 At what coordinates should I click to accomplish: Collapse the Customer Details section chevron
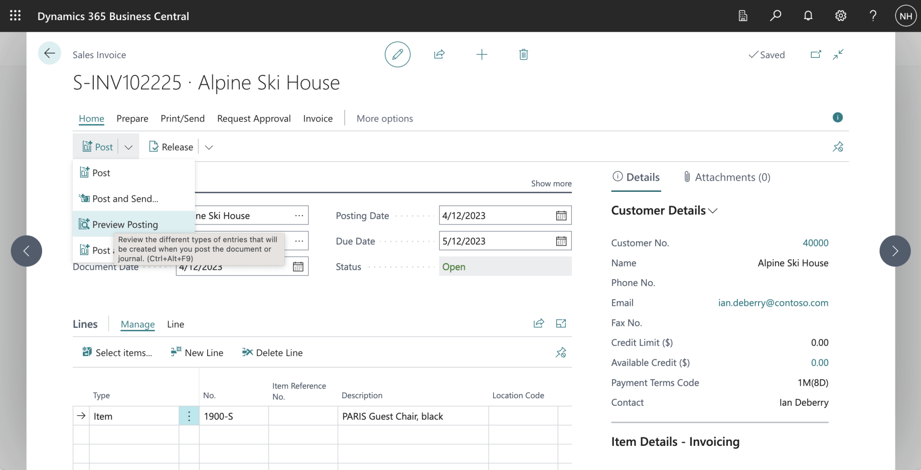click(713, 211)
